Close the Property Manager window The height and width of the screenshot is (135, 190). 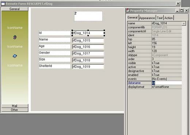click(x=186, y=11)
